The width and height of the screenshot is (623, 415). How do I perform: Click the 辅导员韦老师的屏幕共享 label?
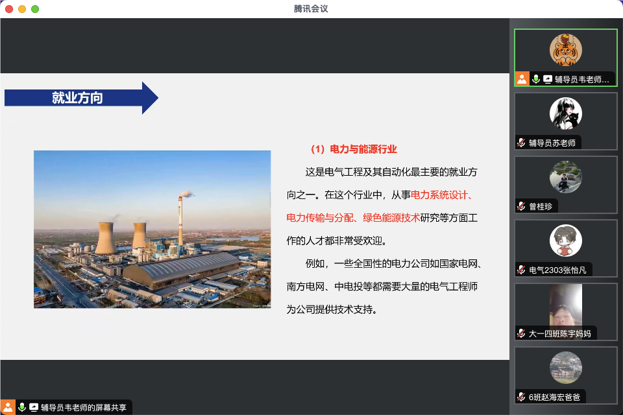(84, 407)
